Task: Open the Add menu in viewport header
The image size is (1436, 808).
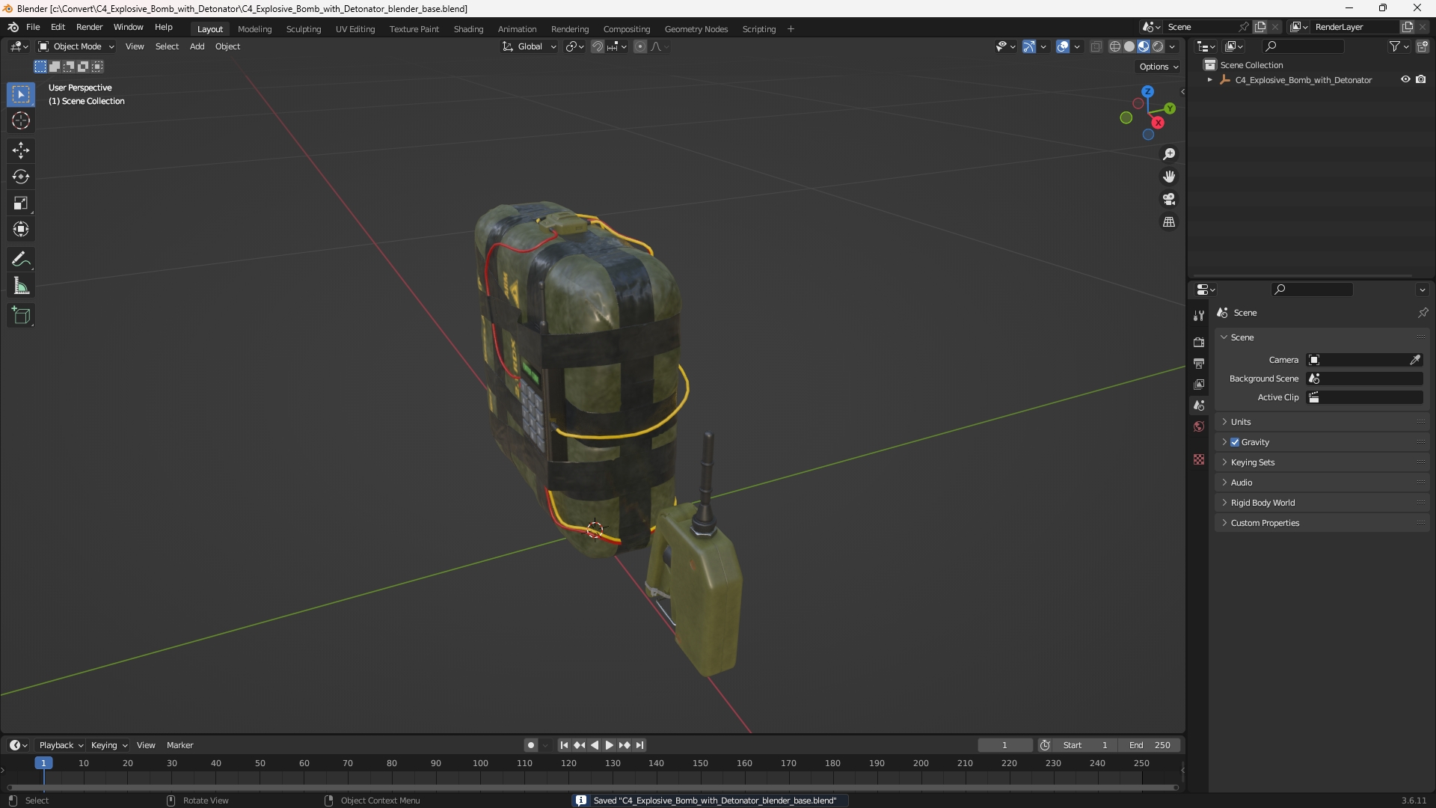Action: pos(197,46)
